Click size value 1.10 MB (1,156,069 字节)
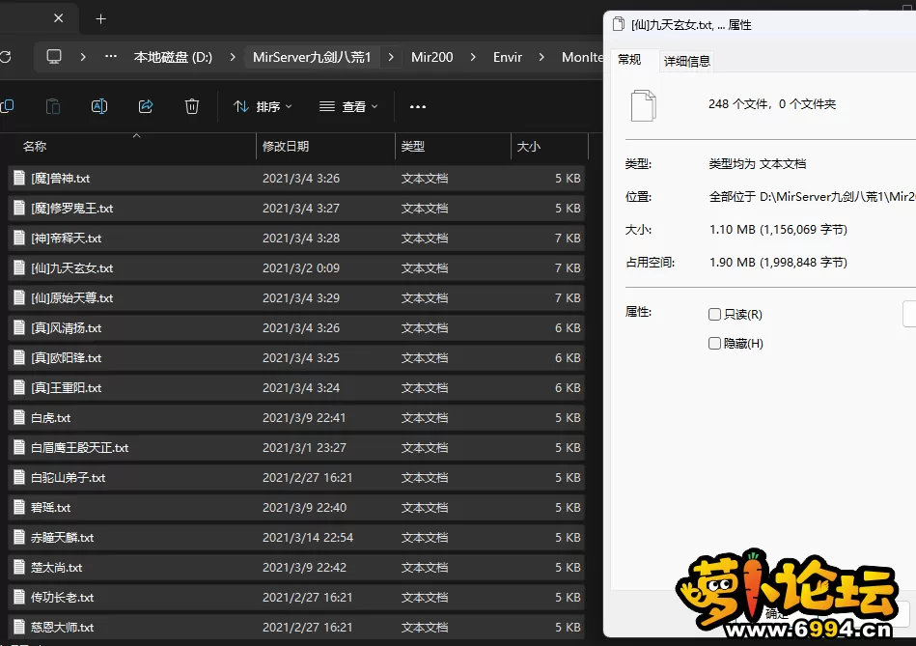 [778, 230]
